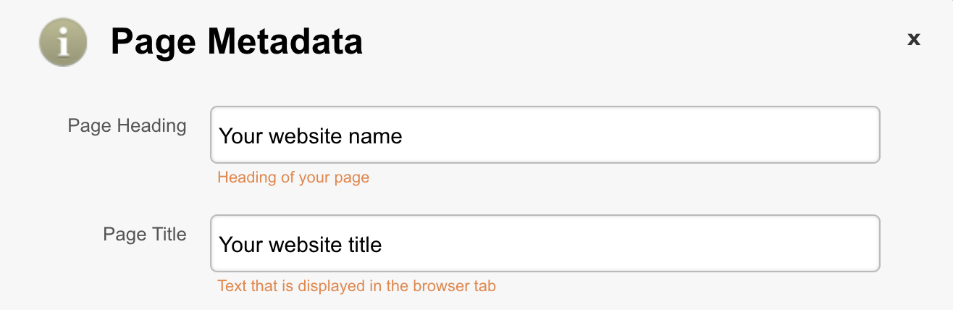This screenshot has height=310, width=953.
Task: Click the browser tab hint text
Action: (356, 286)
